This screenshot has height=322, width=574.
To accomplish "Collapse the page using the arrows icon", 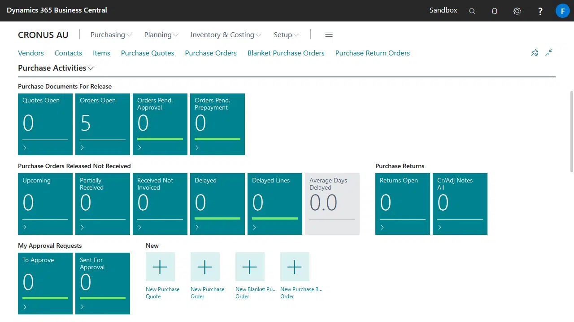I will (549, 53).
